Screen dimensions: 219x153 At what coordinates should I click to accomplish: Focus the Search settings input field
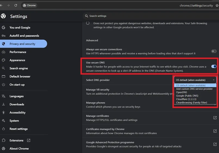[151, 16]
